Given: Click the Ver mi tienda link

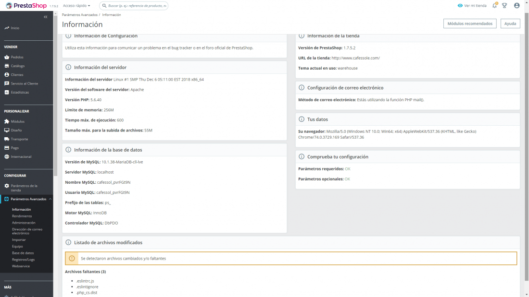Looking at the screenshot, I should pos(475,6).
